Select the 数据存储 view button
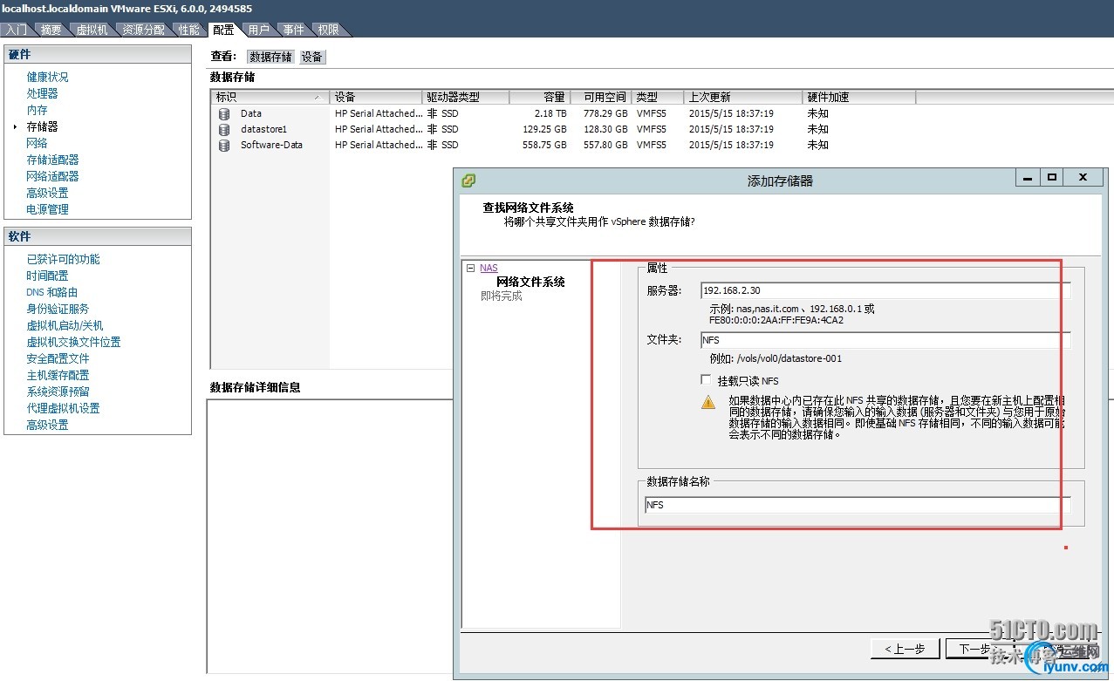 tap(270, 57)
